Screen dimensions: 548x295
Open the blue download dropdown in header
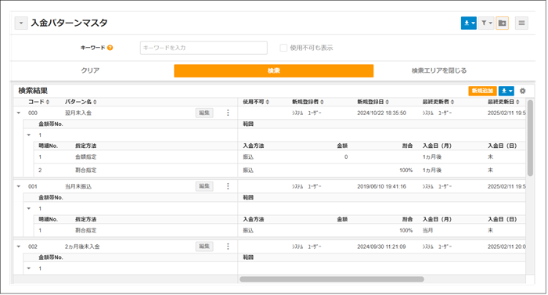click(x=468, y=23)
